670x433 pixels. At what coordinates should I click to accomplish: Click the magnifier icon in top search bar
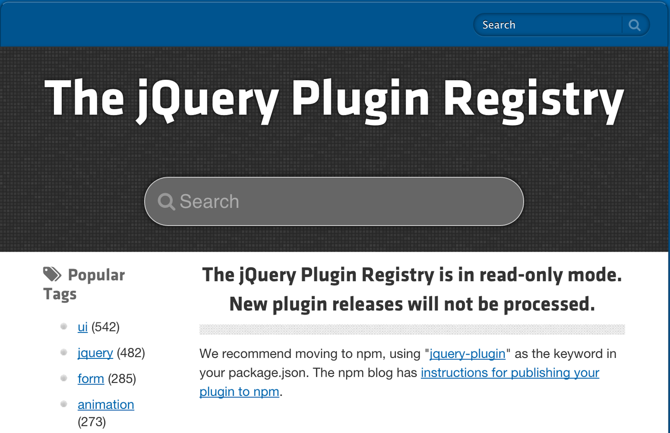pyautogui.click(x=635, y=25)
